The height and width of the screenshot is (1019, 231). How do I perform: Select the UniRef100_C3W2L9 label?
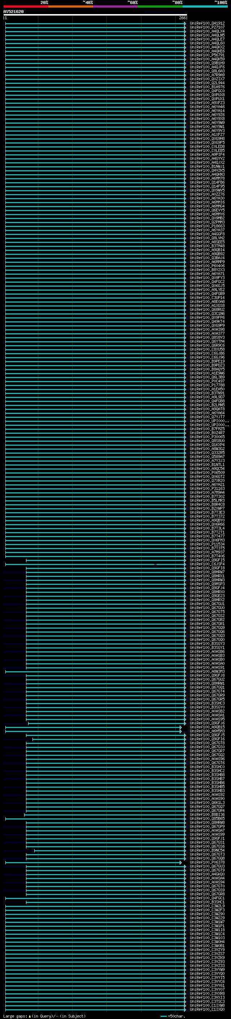click(207, 906)
